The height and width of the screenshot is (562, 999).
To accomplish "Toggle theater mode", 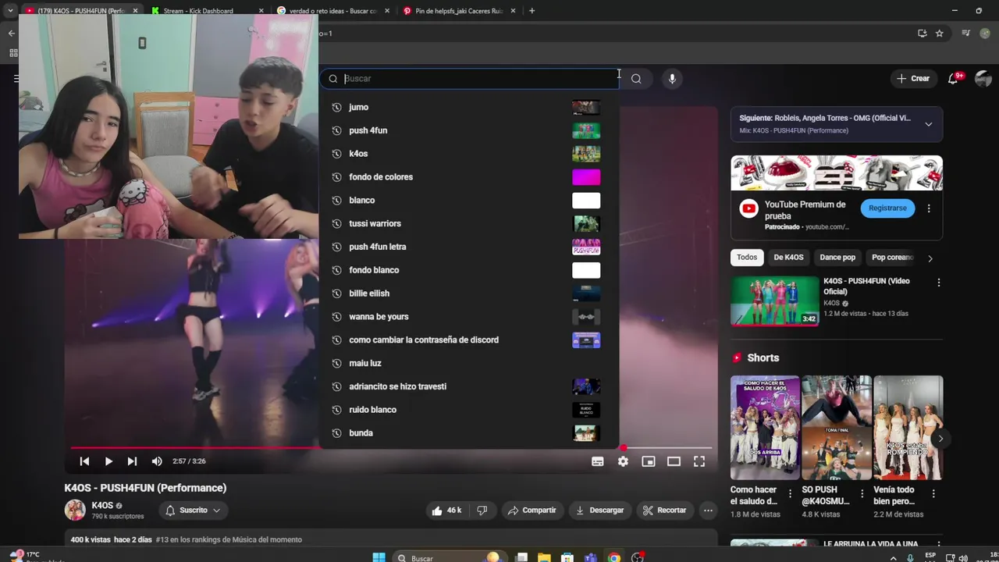I will tap(674, 461).
